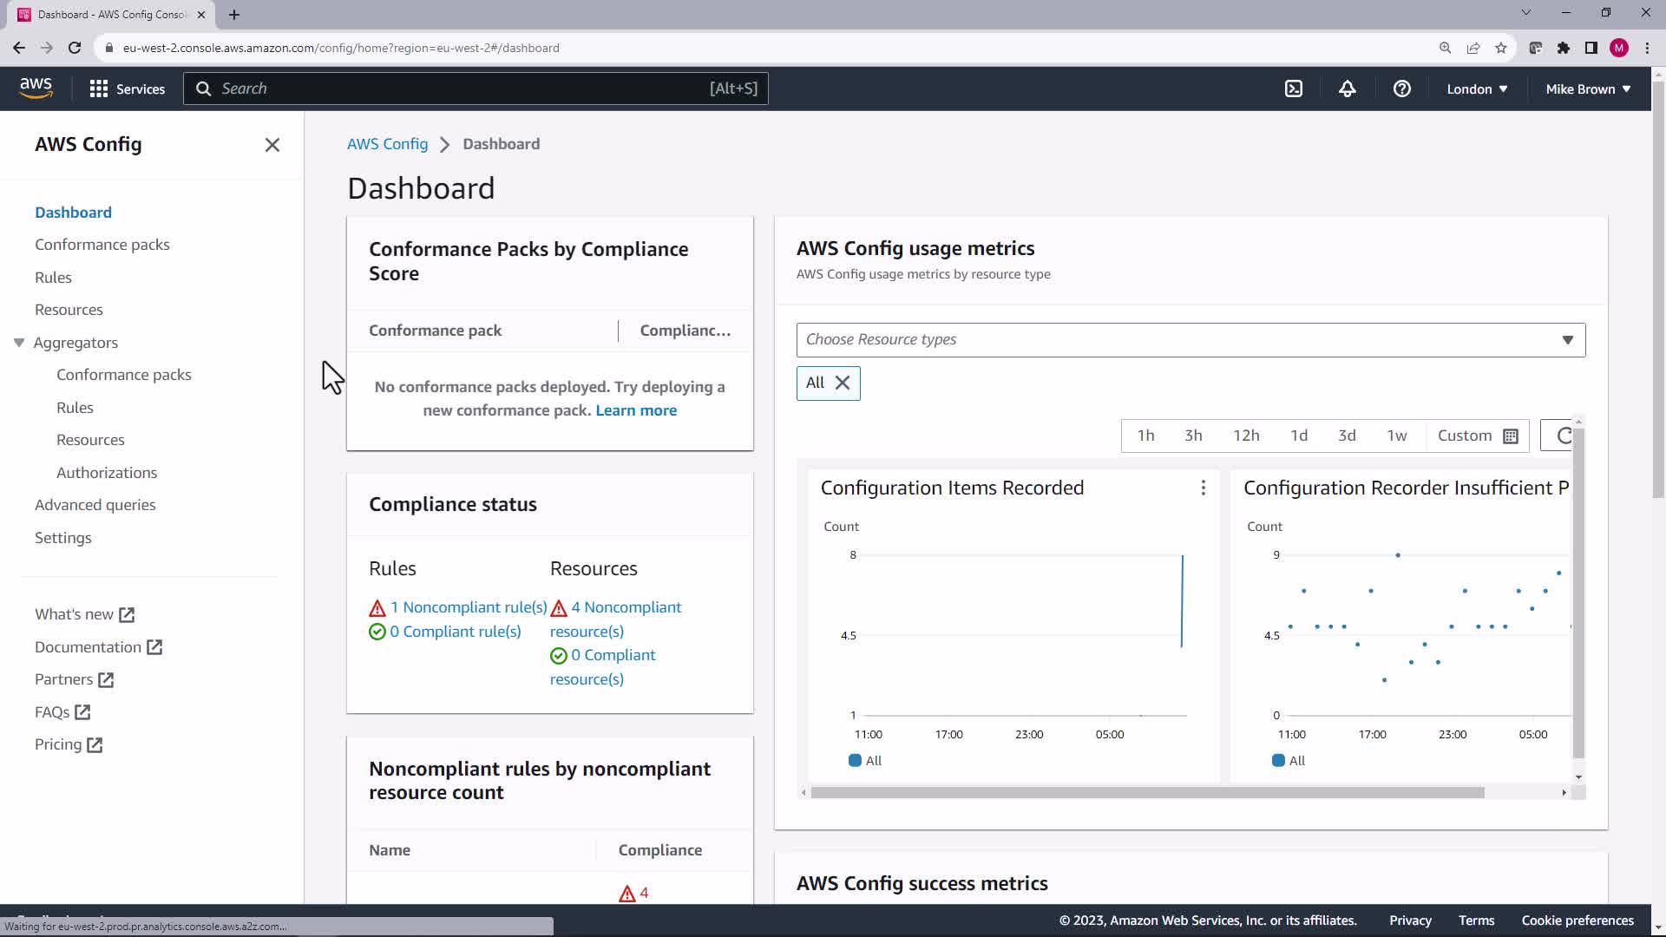Open Conformance packs in sidebar
The image size is (1666, 937).
tap(102, 245)
